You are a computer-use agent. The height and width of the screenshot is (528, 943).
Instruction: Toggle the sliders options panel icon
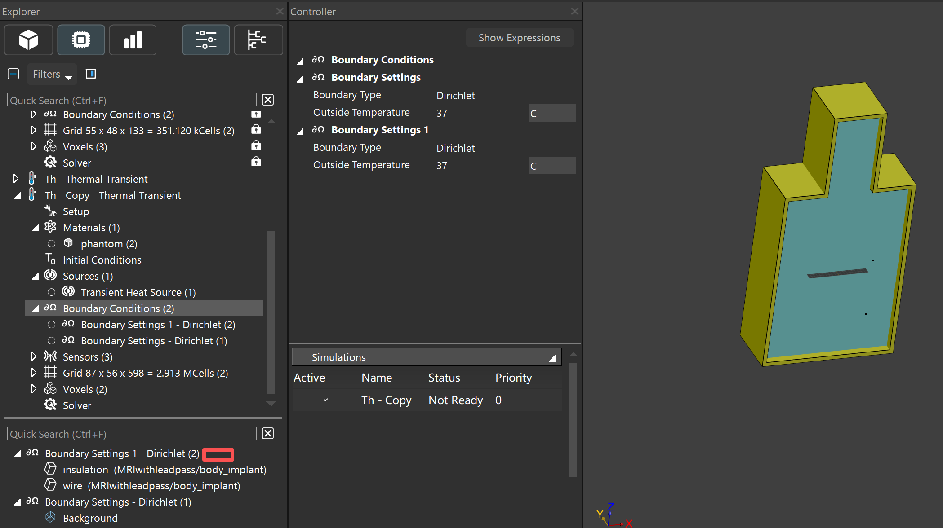tap(206, 40)
